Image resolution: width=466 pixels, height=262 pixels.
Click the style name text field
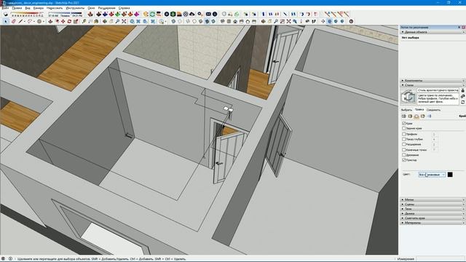pyautogui.click(x=438, y=90)
